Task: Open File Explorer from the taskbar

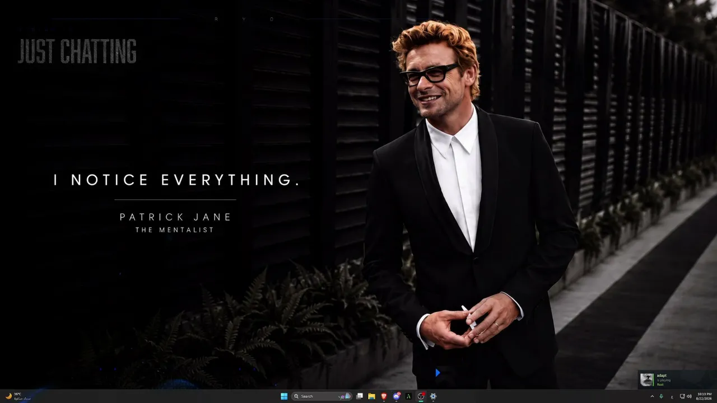Action: point(371,396)
